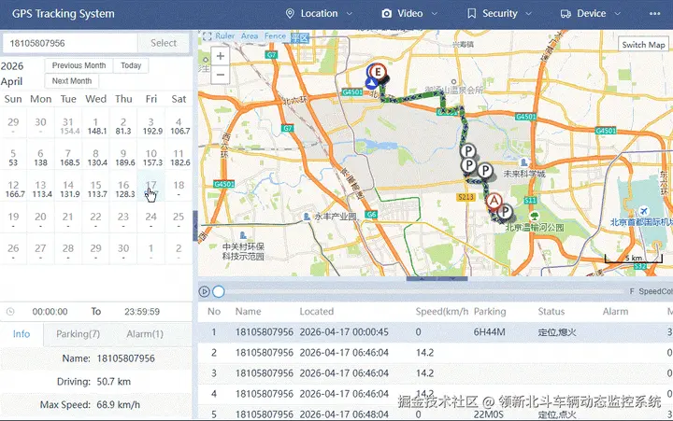The image size is (673, 421).
Task: Zoom in the map with plus button
Action: click(221, 56)
